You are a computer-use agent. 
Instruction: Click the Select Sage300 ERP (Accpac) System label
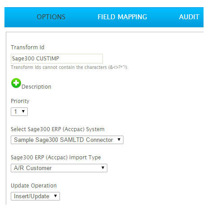pos(58,129)
